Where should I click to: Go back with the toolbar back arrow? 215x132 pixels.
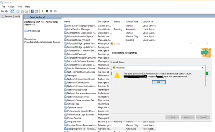(2, 11)
